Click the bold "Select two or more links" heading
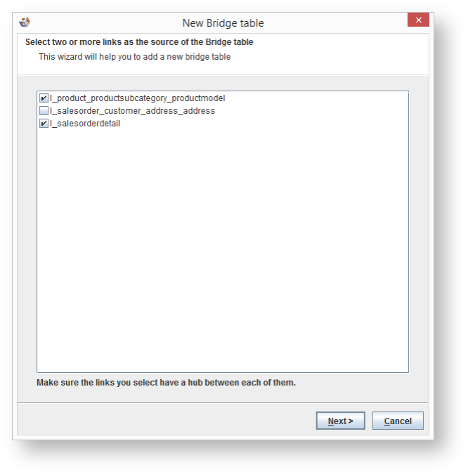 point(139,42)
